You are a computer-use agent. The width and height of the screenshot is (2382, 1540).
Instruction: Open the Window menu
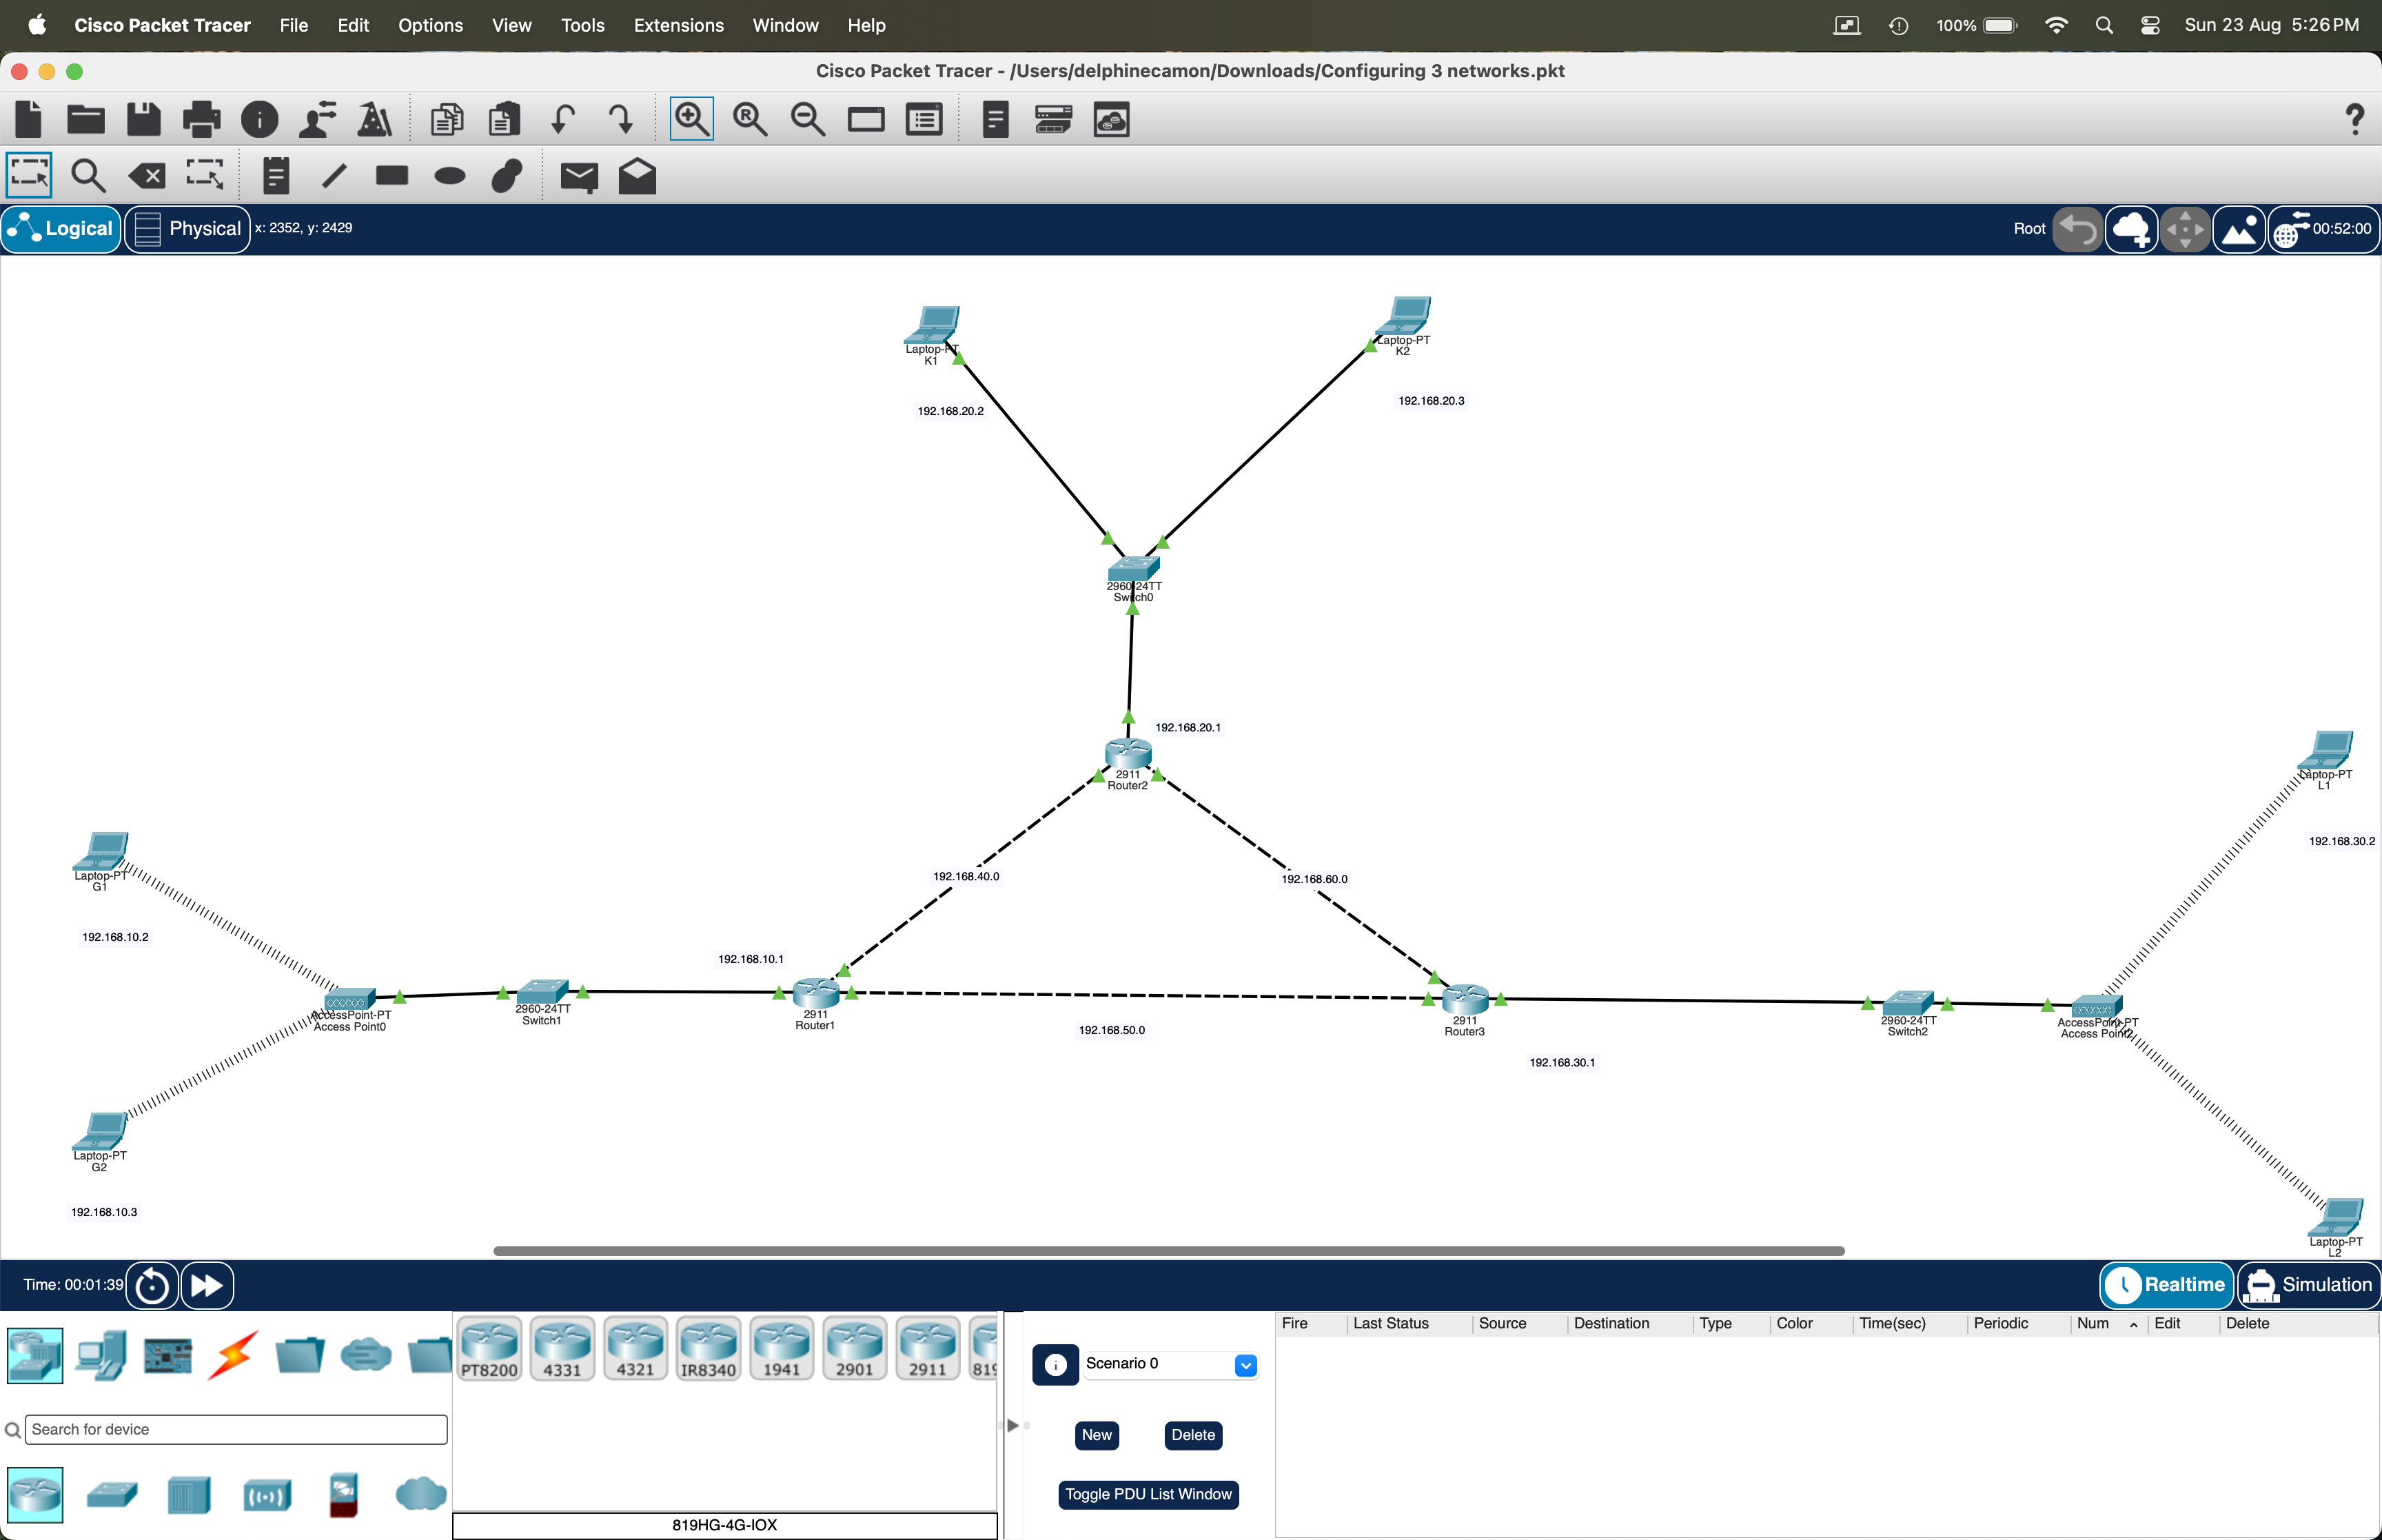tap(784, 25)
